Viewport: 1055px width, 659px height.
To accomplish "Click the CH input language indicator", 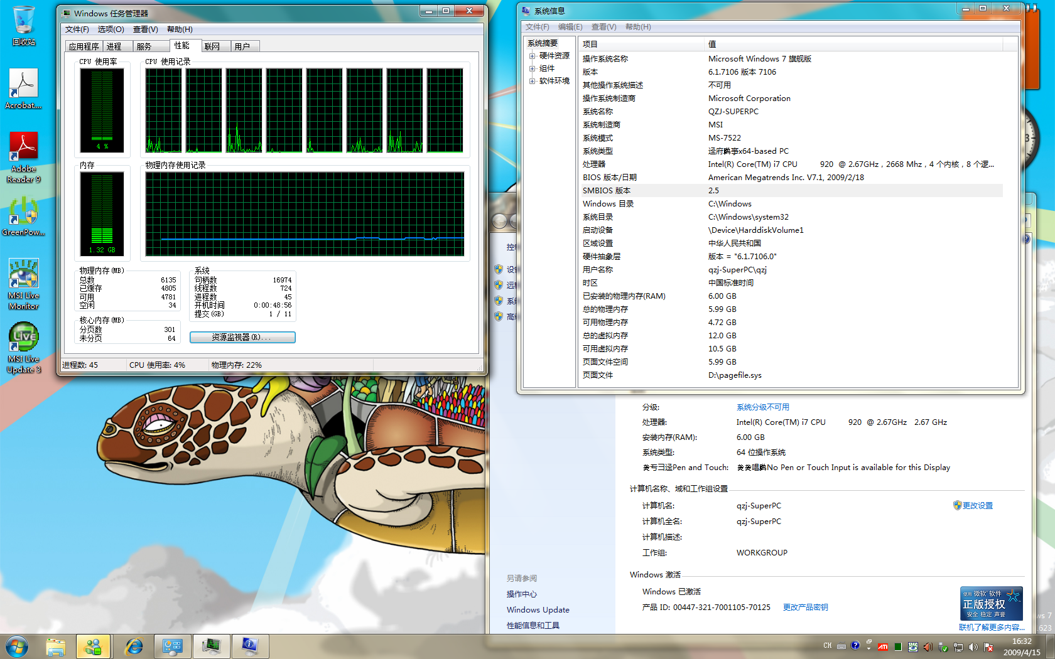I will [x=828, y=646].
